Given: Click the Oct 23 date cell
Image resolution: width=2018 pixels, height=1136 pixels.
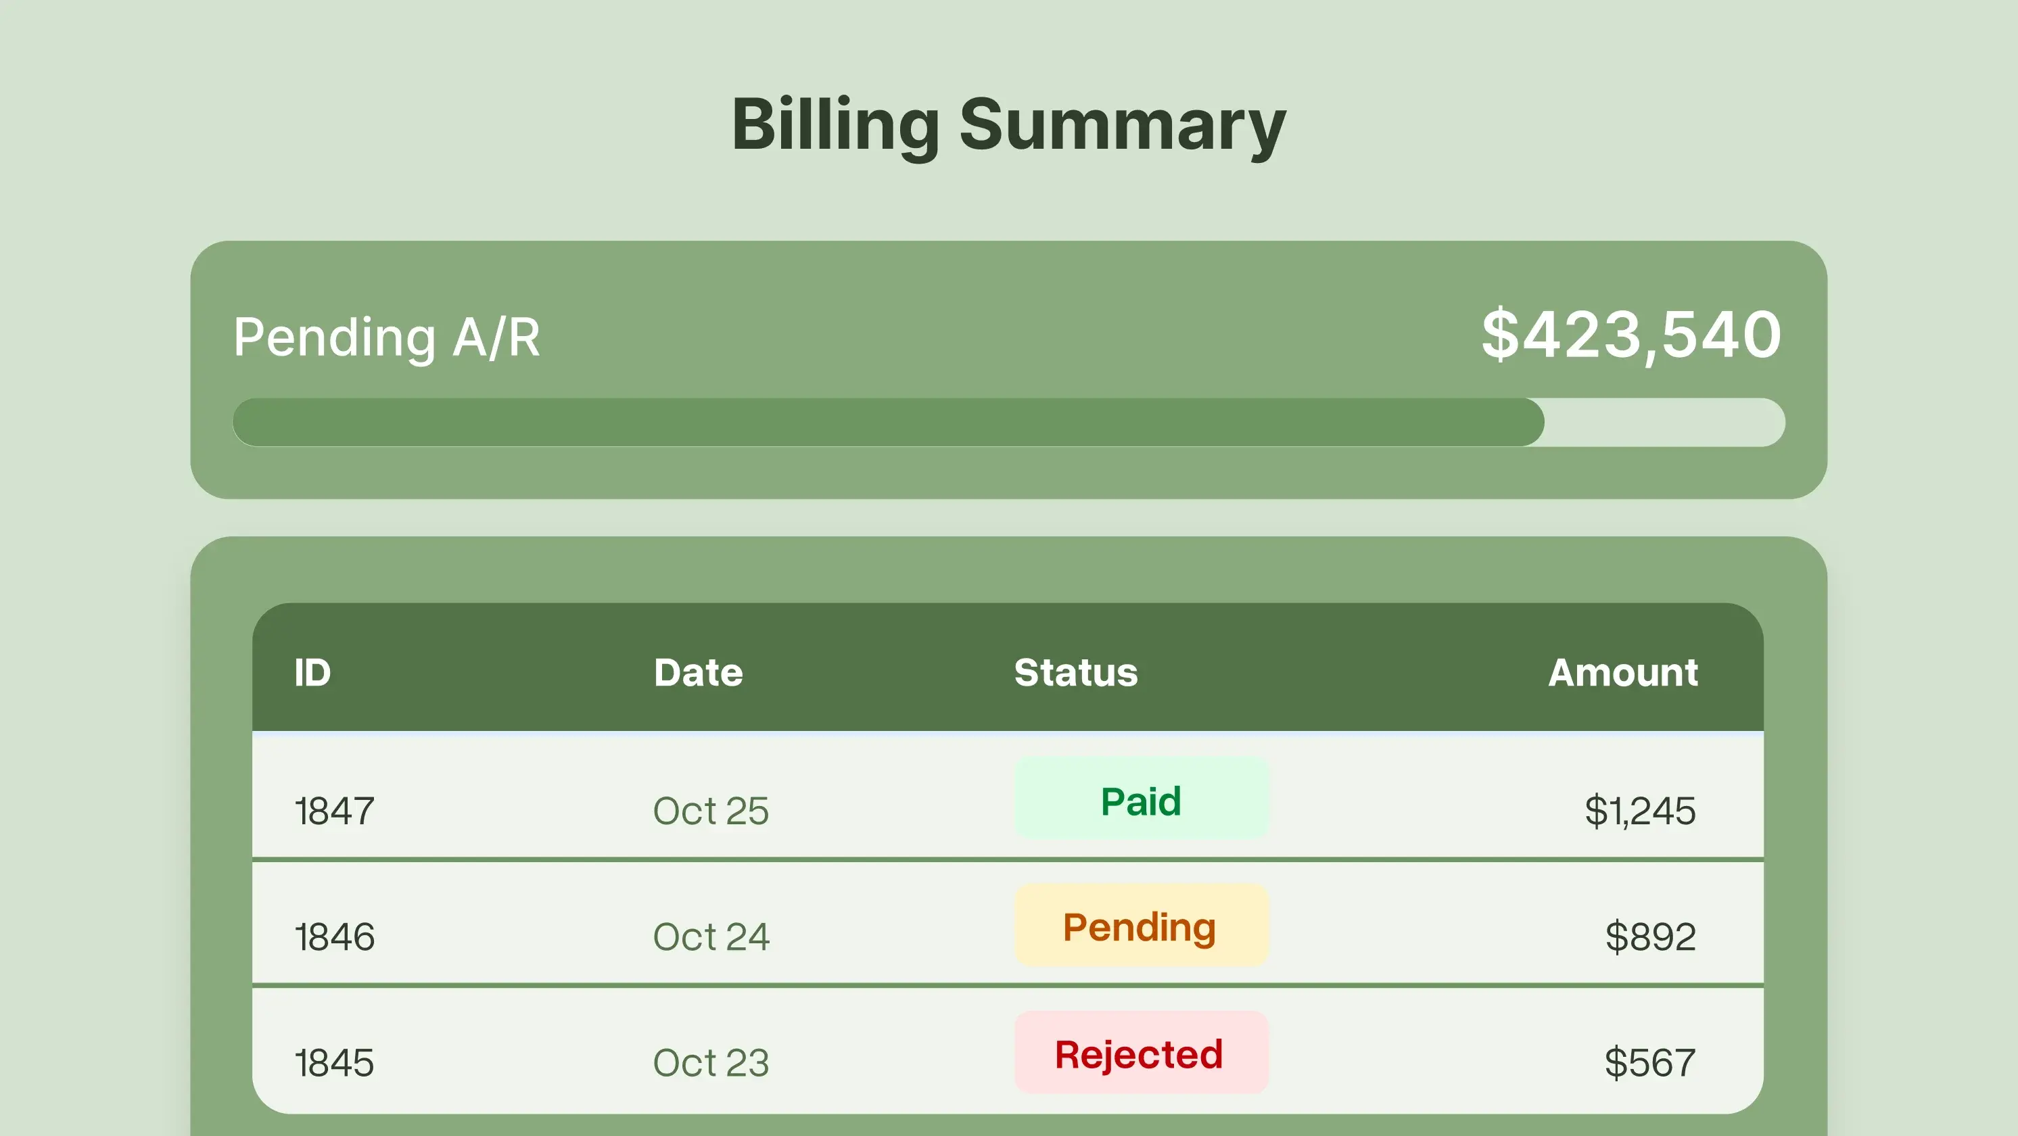Looking at the screenshot, I should (x=711, y=1063).
